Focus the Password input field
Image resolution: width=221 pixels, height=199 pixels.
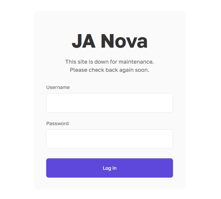[109, 139]
